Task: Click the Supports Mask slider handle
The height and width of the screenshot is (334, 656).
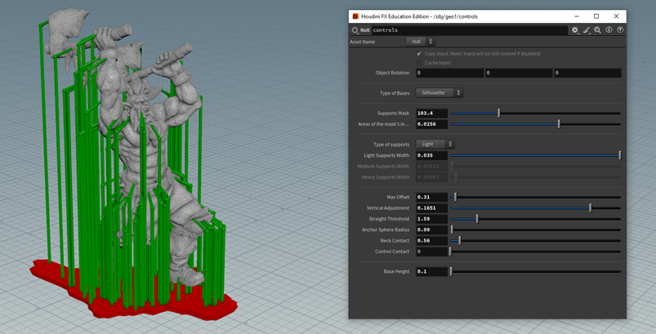Action: (x=498, y=114)
